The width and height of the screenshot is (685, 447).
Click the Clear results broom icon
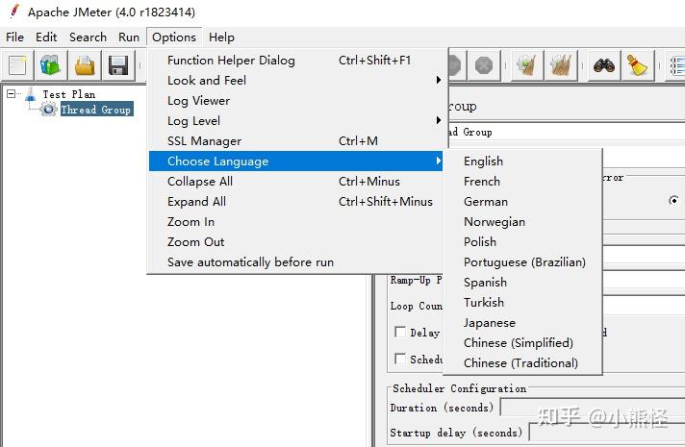[526, 65]
